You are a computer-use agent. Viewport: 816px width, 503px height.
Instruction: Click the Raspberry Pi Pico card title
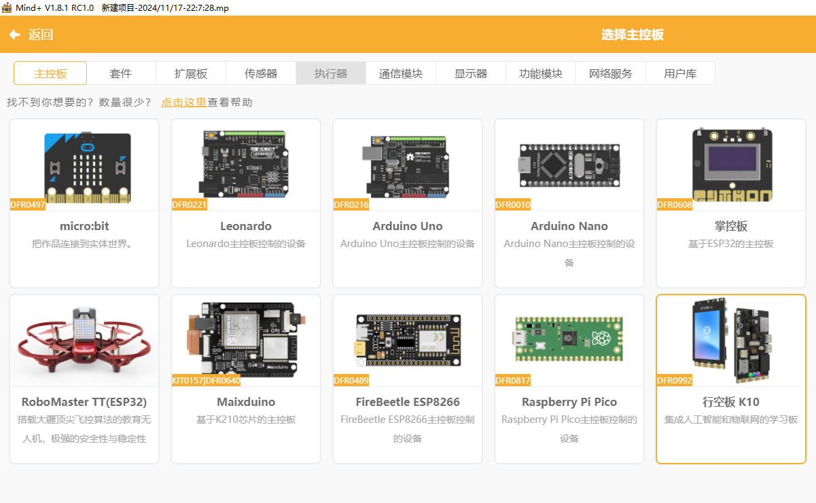[569, 402]
